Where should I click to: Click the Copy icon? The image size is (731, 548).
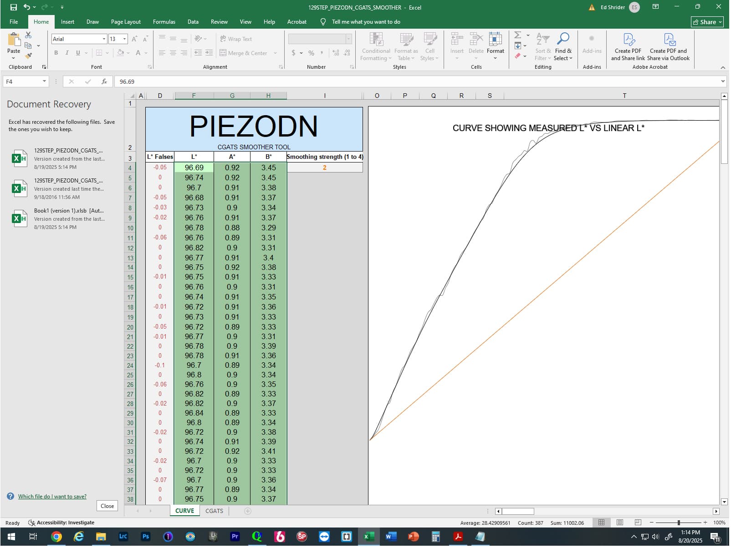point(28,46)
